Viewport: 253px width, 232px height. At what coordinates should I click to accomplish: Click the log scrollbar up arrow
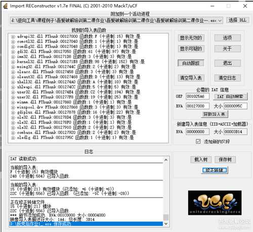coord(166,160)
